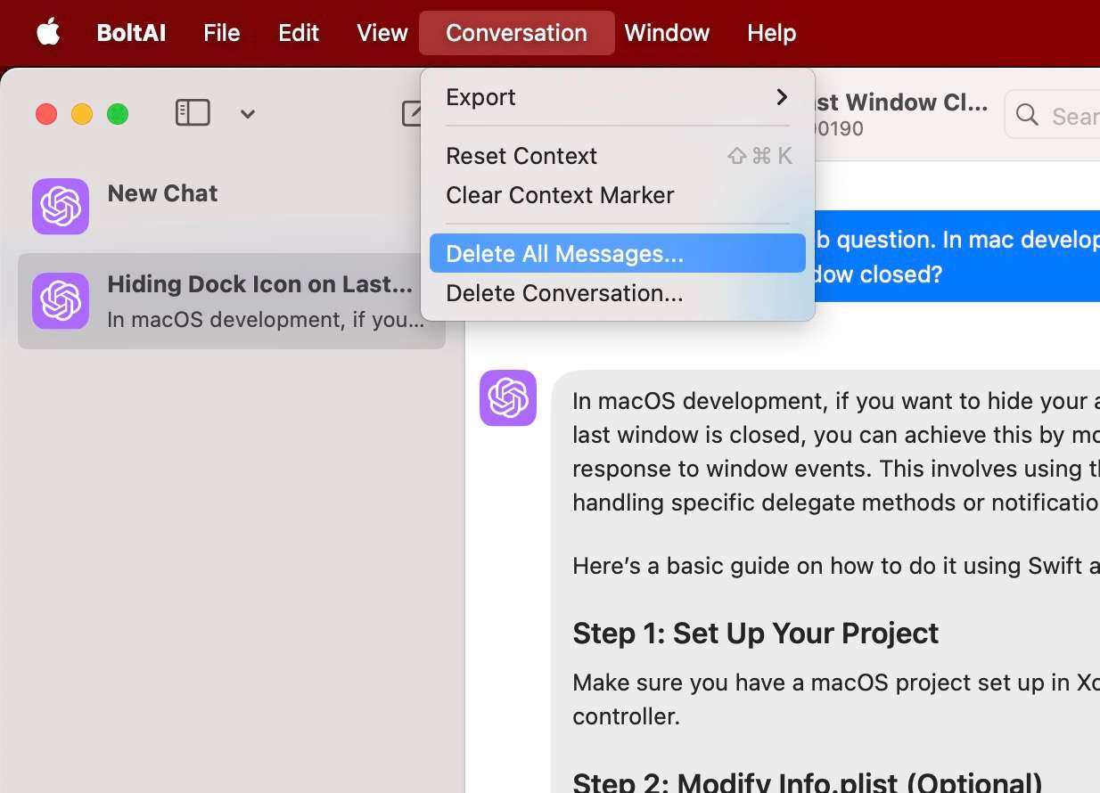Open the Window menu
The width and height of the screenshot is (1100, 793).
point(667,33)
